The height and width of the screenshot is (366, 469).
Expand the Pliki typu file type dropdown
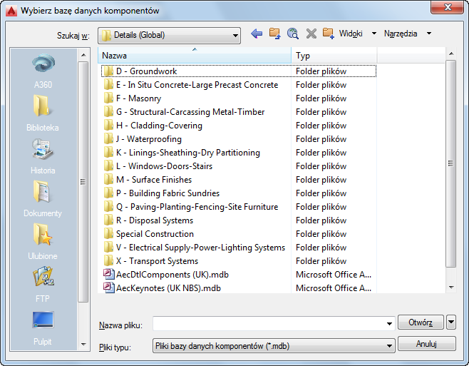point(274,346)
